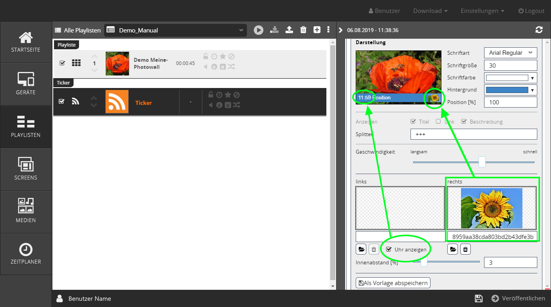
Task: Add new playlist with plus icon
Action: click(317, 30)
